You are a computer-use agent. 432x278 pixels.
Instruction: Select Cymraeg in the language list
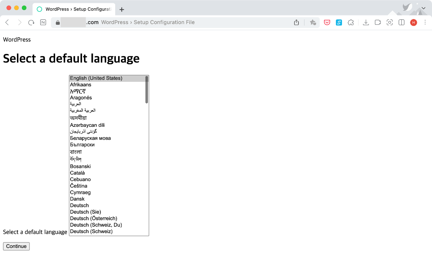pyautogui.click(x=107, y=192)
